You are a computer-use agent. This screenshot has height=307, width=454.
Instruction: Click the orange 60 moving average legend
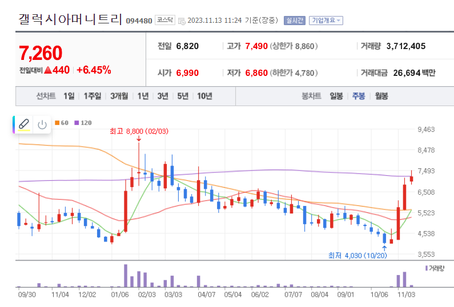[62, 123]
